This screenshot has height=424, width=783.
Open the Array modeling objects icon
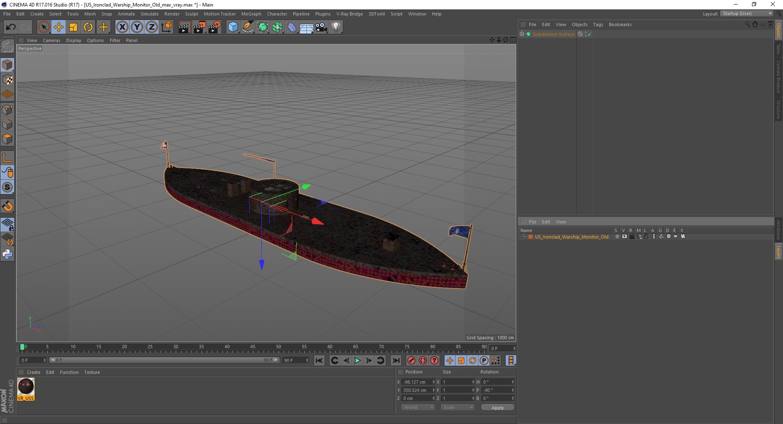(277, 27)
